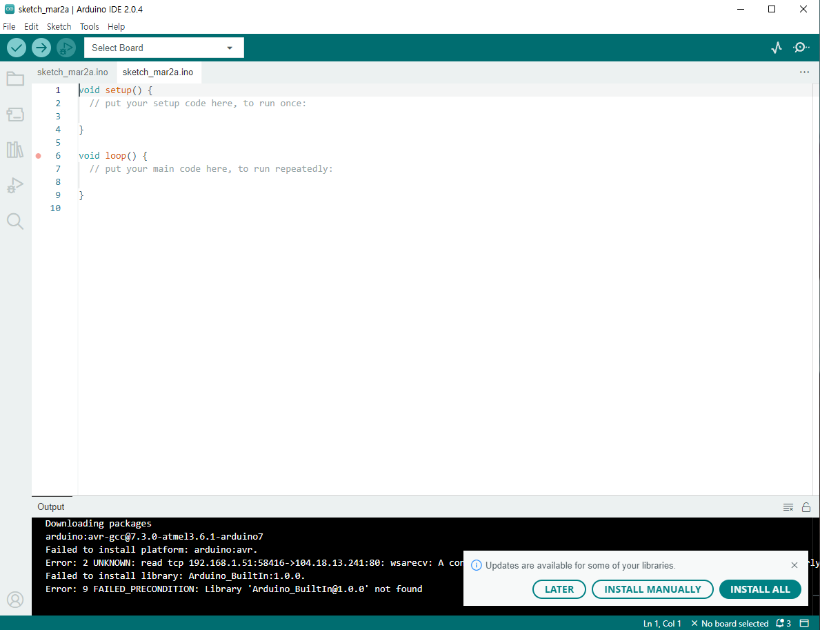Click the comment on line 2

tap(198, 103)
